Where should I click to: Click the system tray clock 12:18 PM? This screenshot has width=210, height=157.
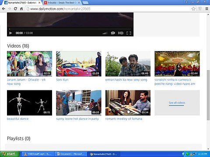pyautogui.click(x=203, y=154)
